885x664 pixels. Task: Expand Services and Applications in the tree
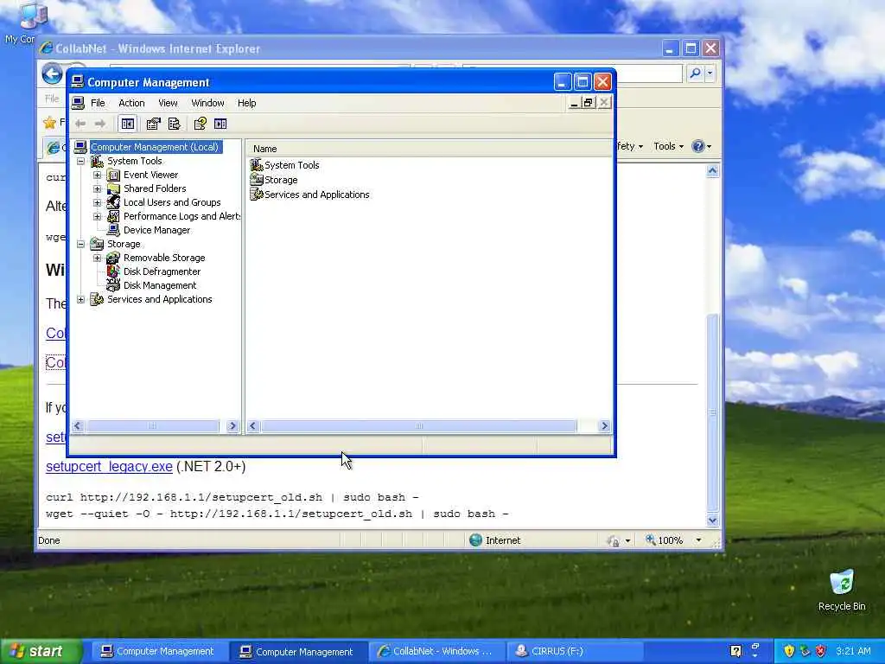[80, 300]
